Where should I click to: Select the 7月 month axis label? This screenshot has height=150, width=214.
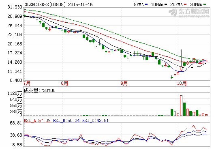(x=27, y=83)
